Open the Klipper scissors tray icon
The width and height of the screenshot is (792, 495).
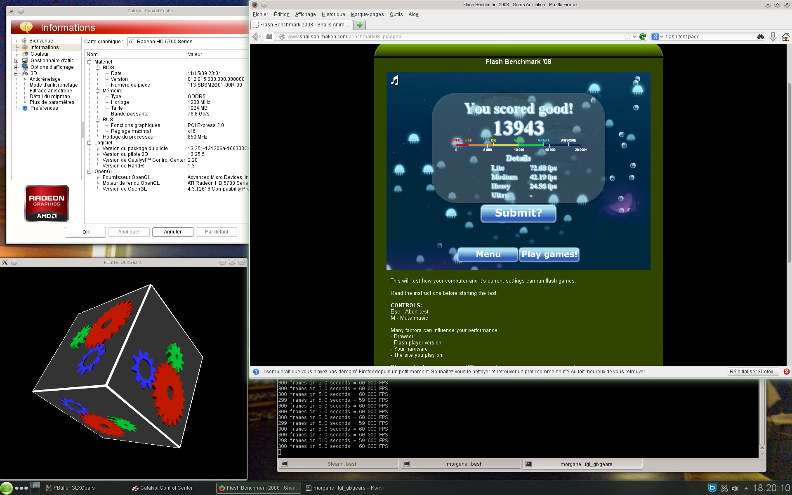coord(724,488)
